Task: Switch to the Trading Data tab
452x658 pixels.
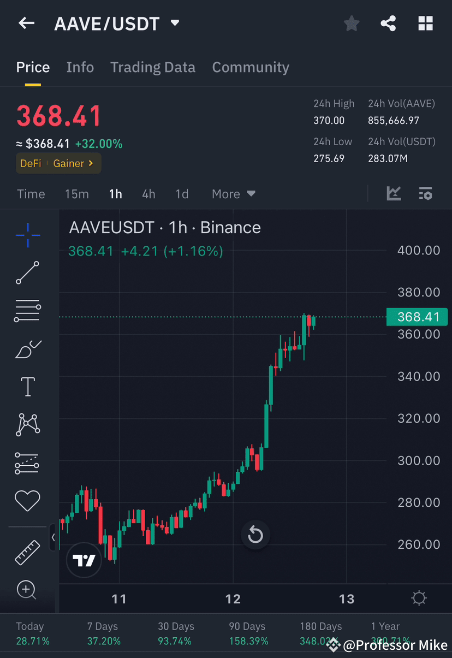Action: 153,67
